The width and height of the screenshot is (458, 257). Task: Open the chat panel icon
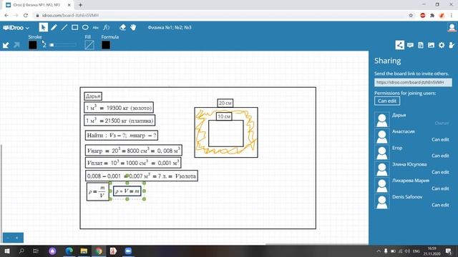pos(410,45)
